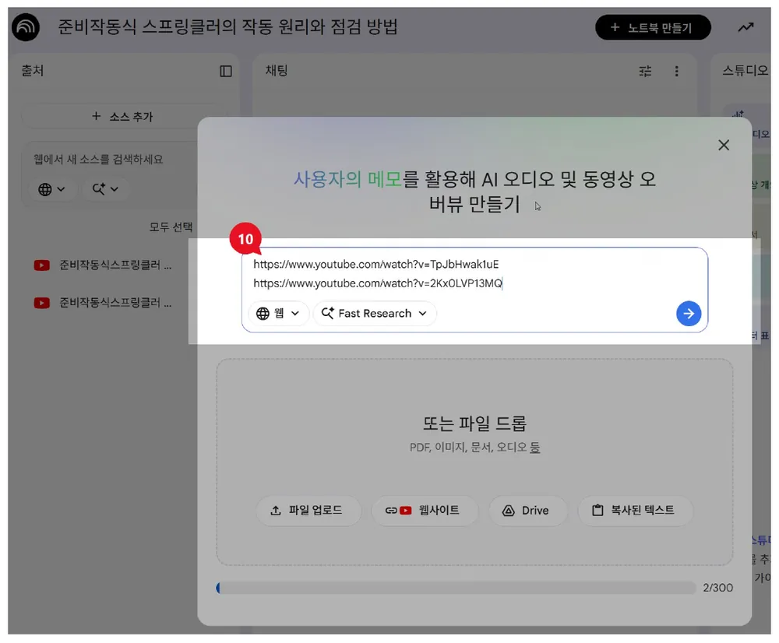
Task: Click the dialog heading 사용자의 메모 text
Action: [x=347, y=179]
